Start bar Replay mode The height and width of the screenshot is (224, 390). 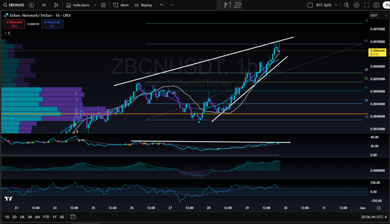tap(143, 5)
